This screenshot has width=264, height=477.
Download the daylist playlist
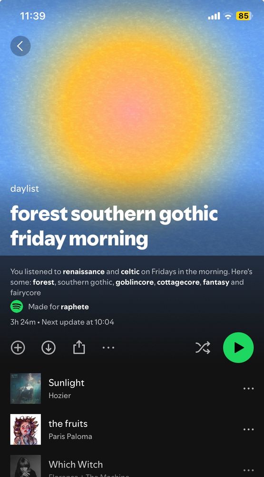click(49, 347)
